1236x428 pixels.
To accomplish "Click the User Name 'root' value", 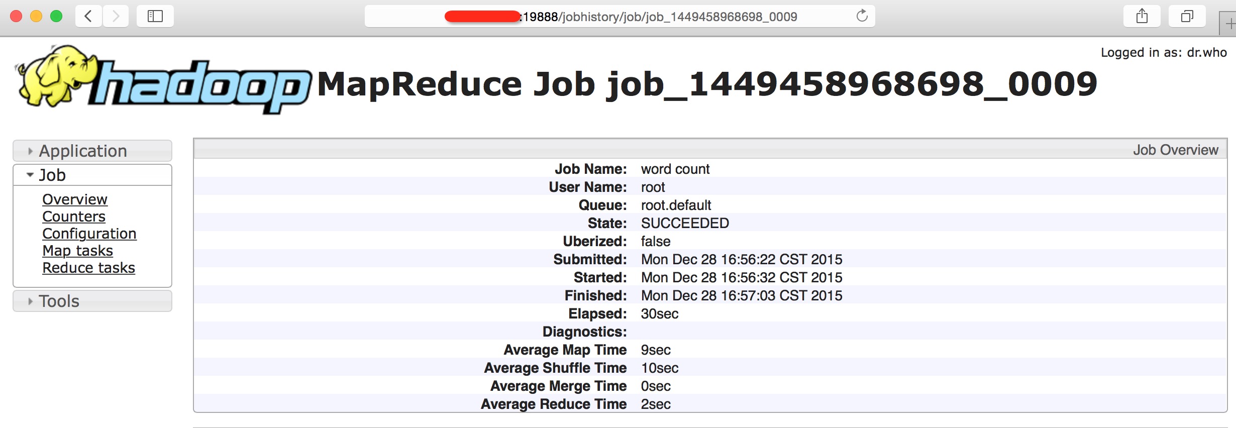I will coord(653,187).
